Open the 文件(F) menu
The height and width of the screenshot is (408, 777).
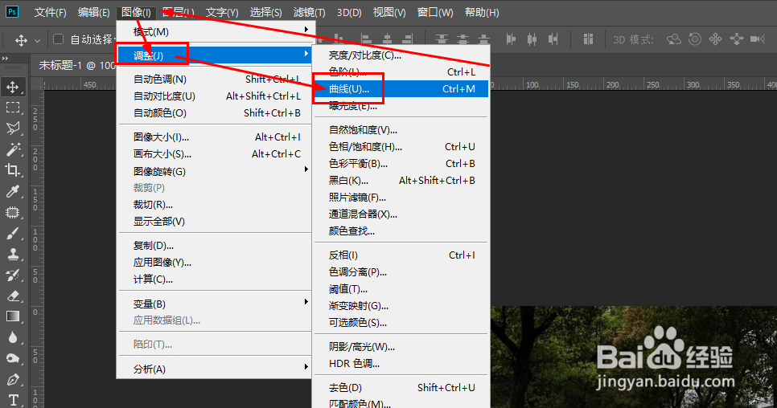point(50,12)
